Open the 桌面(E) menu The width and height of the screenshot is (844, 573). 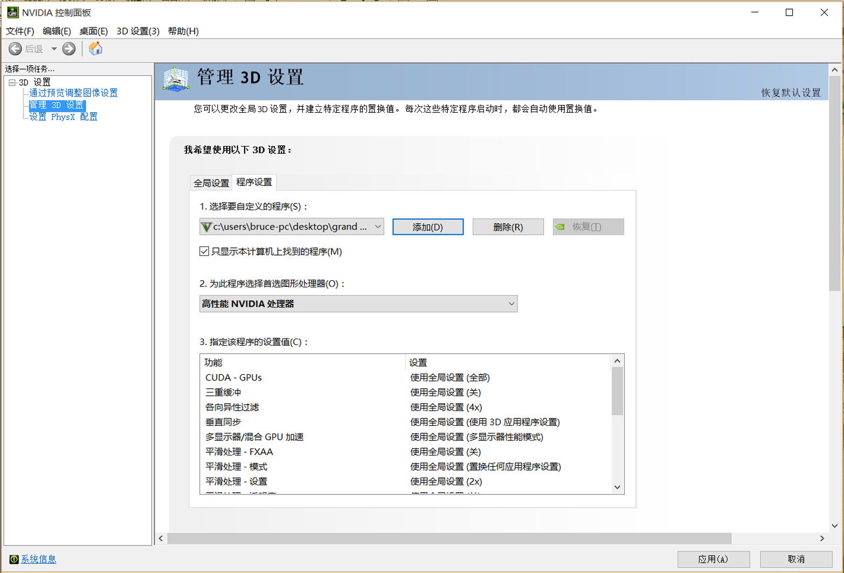tap(93, 31)
